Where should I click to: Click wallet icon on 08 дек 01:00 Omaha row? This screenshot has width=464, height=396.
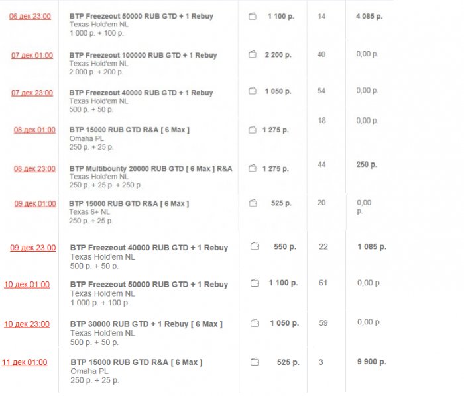pyautogui.click(x=253, y=130)
